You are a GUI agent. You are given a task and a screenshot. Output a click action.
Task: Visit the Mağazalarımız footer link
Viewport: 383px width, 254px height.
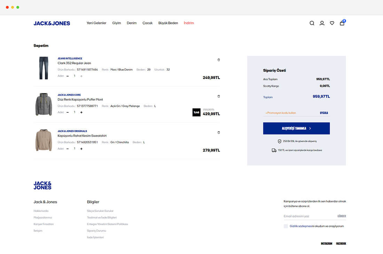pos(43,217)
